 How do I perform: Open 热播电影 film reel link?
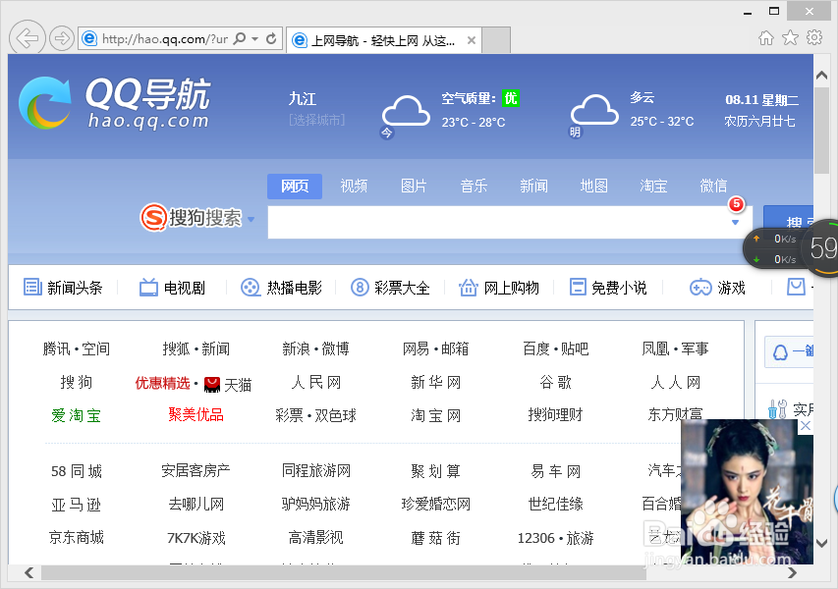point(281,288)
